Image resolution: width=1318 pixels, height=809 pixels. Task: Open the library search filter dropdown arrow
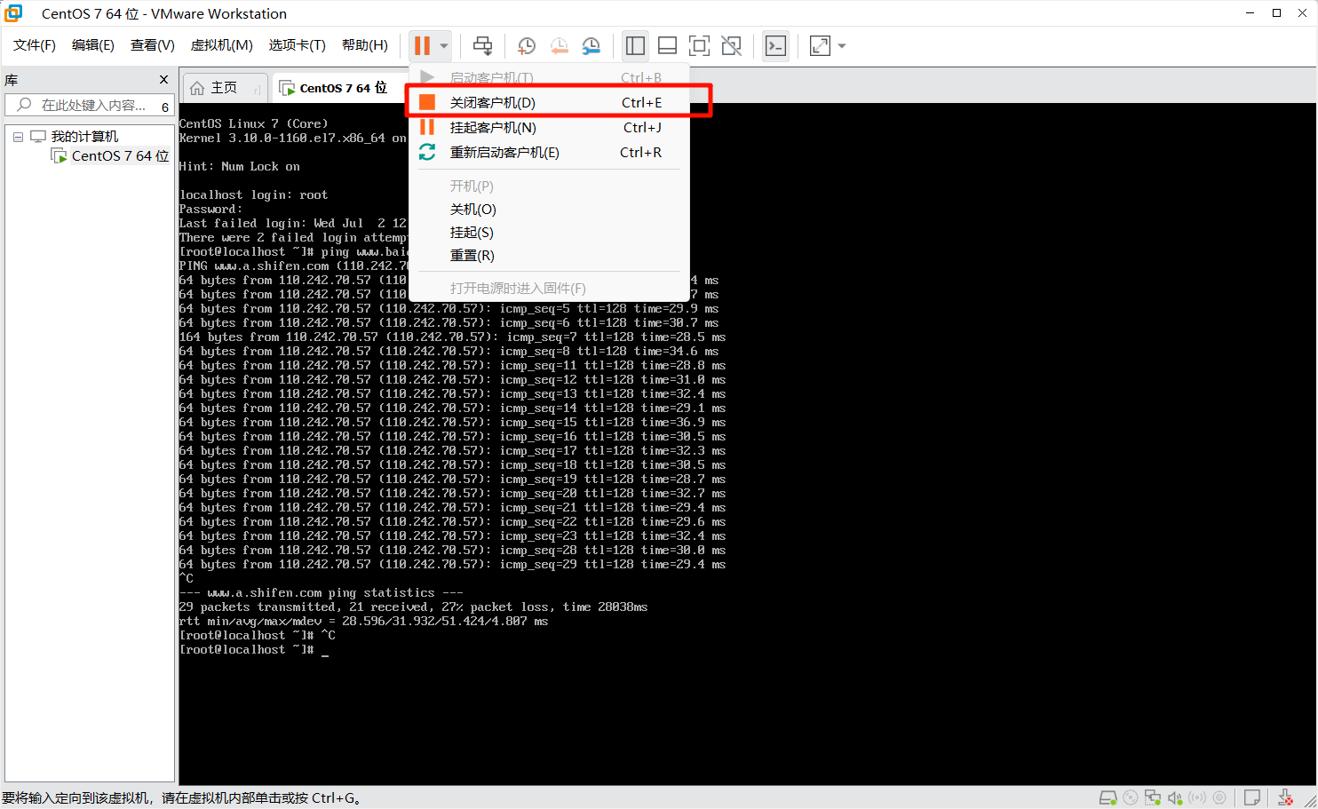pyautogui.click(x=165, y=107)
